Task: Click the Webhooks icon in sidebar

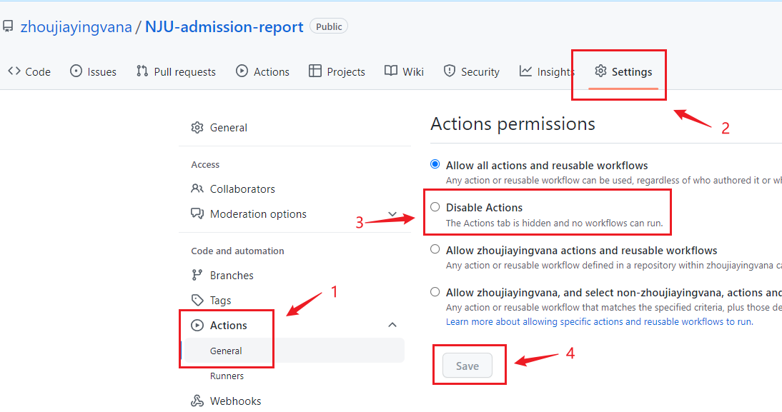Action: coord(197,401)
